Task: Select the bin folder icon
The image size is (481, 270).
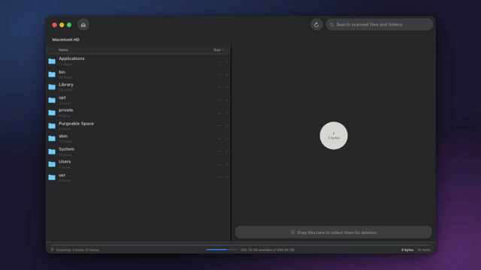Action: pos(52,74)
